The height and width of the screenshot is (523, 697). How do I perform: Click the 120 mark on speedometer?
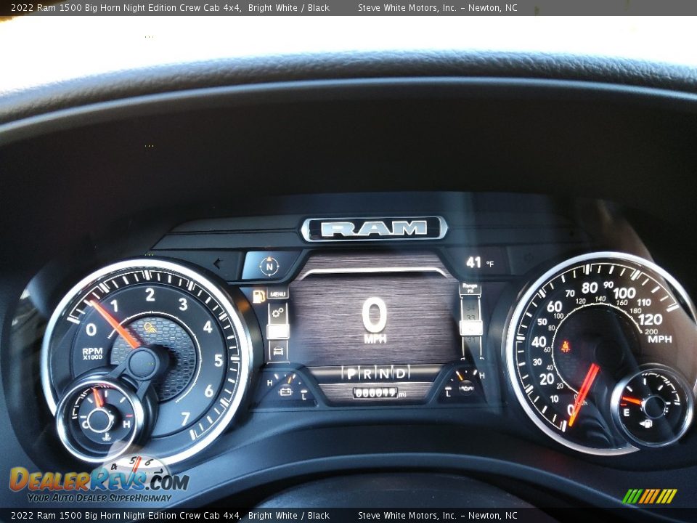pyautogui.click(x=650, y=320)
